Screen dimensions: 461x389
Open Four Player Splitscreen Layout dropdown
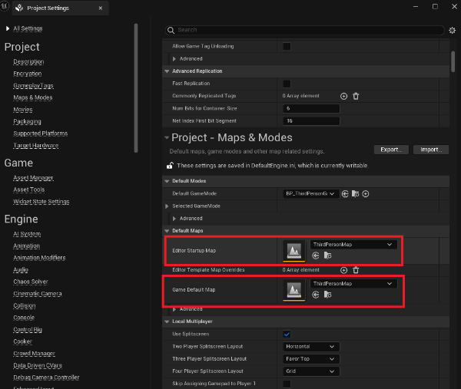coord(311,371)
